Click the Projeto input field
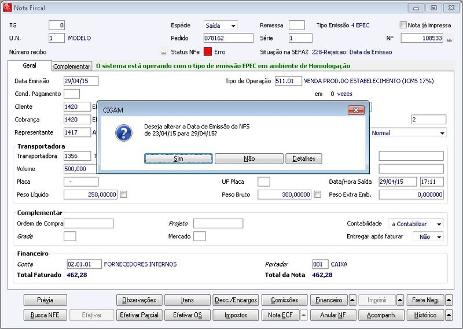The width and height of the screenshot is (463, 329). pos(218,223)
